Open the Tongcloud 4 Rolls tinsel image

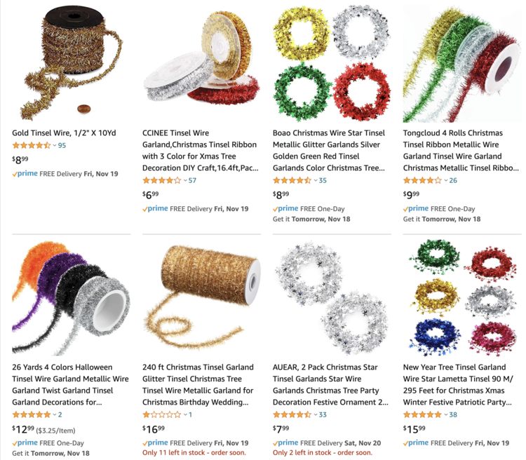462,63
